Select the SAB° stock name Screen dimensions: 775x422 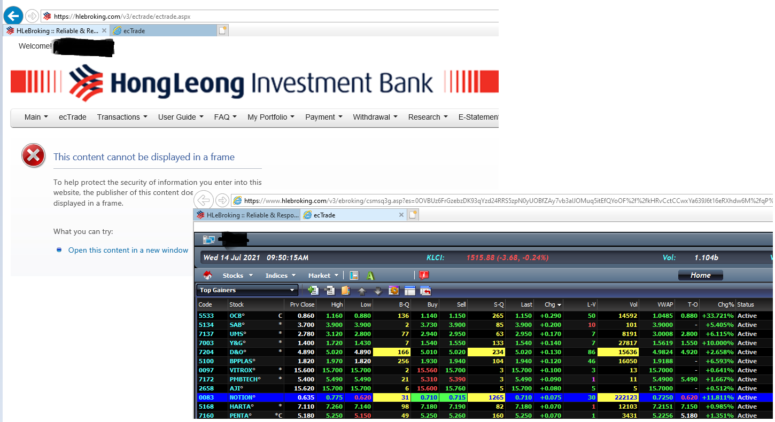(237, 325)
